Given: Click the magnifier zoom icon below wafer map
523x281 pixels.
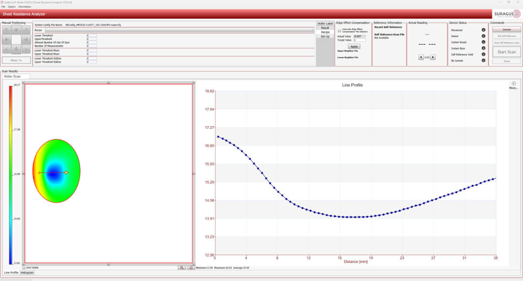Looking at the screenshot, I should point(182,267).
